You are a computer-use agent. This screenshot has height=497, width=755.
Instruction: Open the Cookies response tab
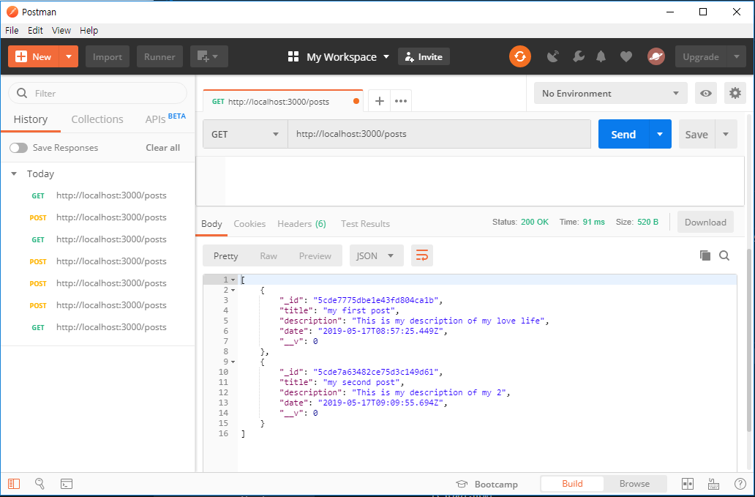click(249, 224)
